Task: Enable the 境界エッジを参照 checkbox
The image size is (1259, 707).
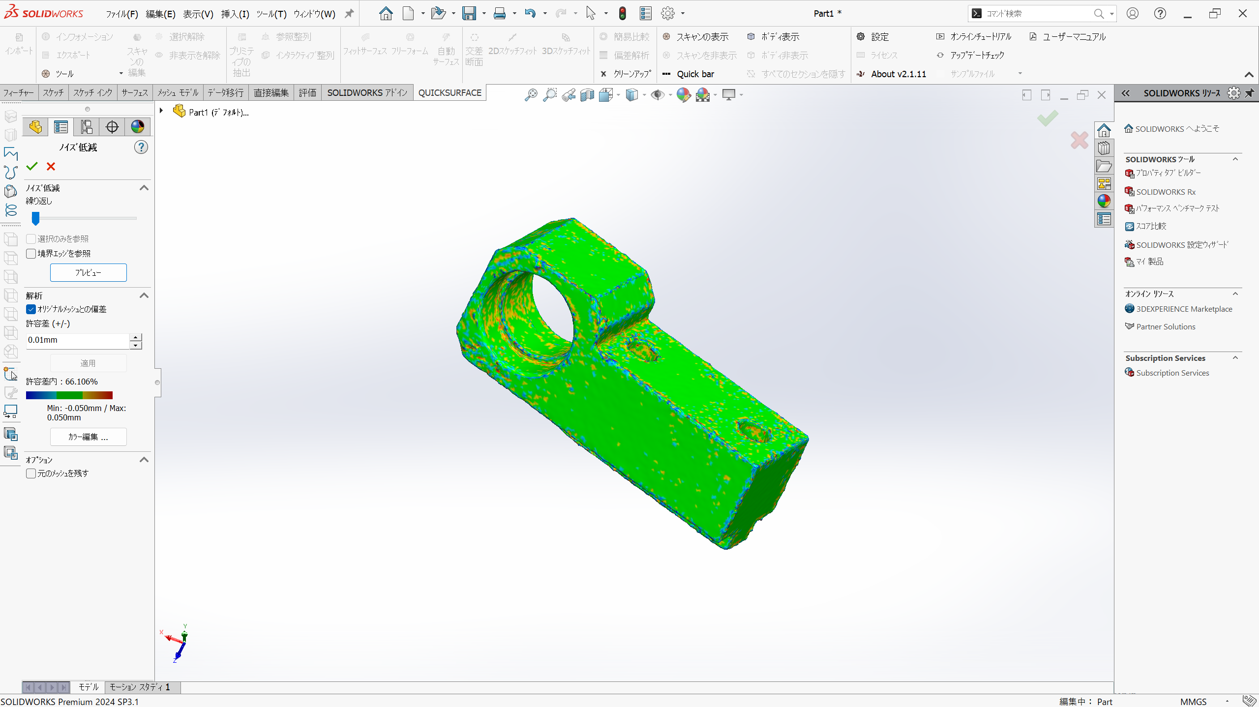Action: pyautogui.click(x=31, y=254)
